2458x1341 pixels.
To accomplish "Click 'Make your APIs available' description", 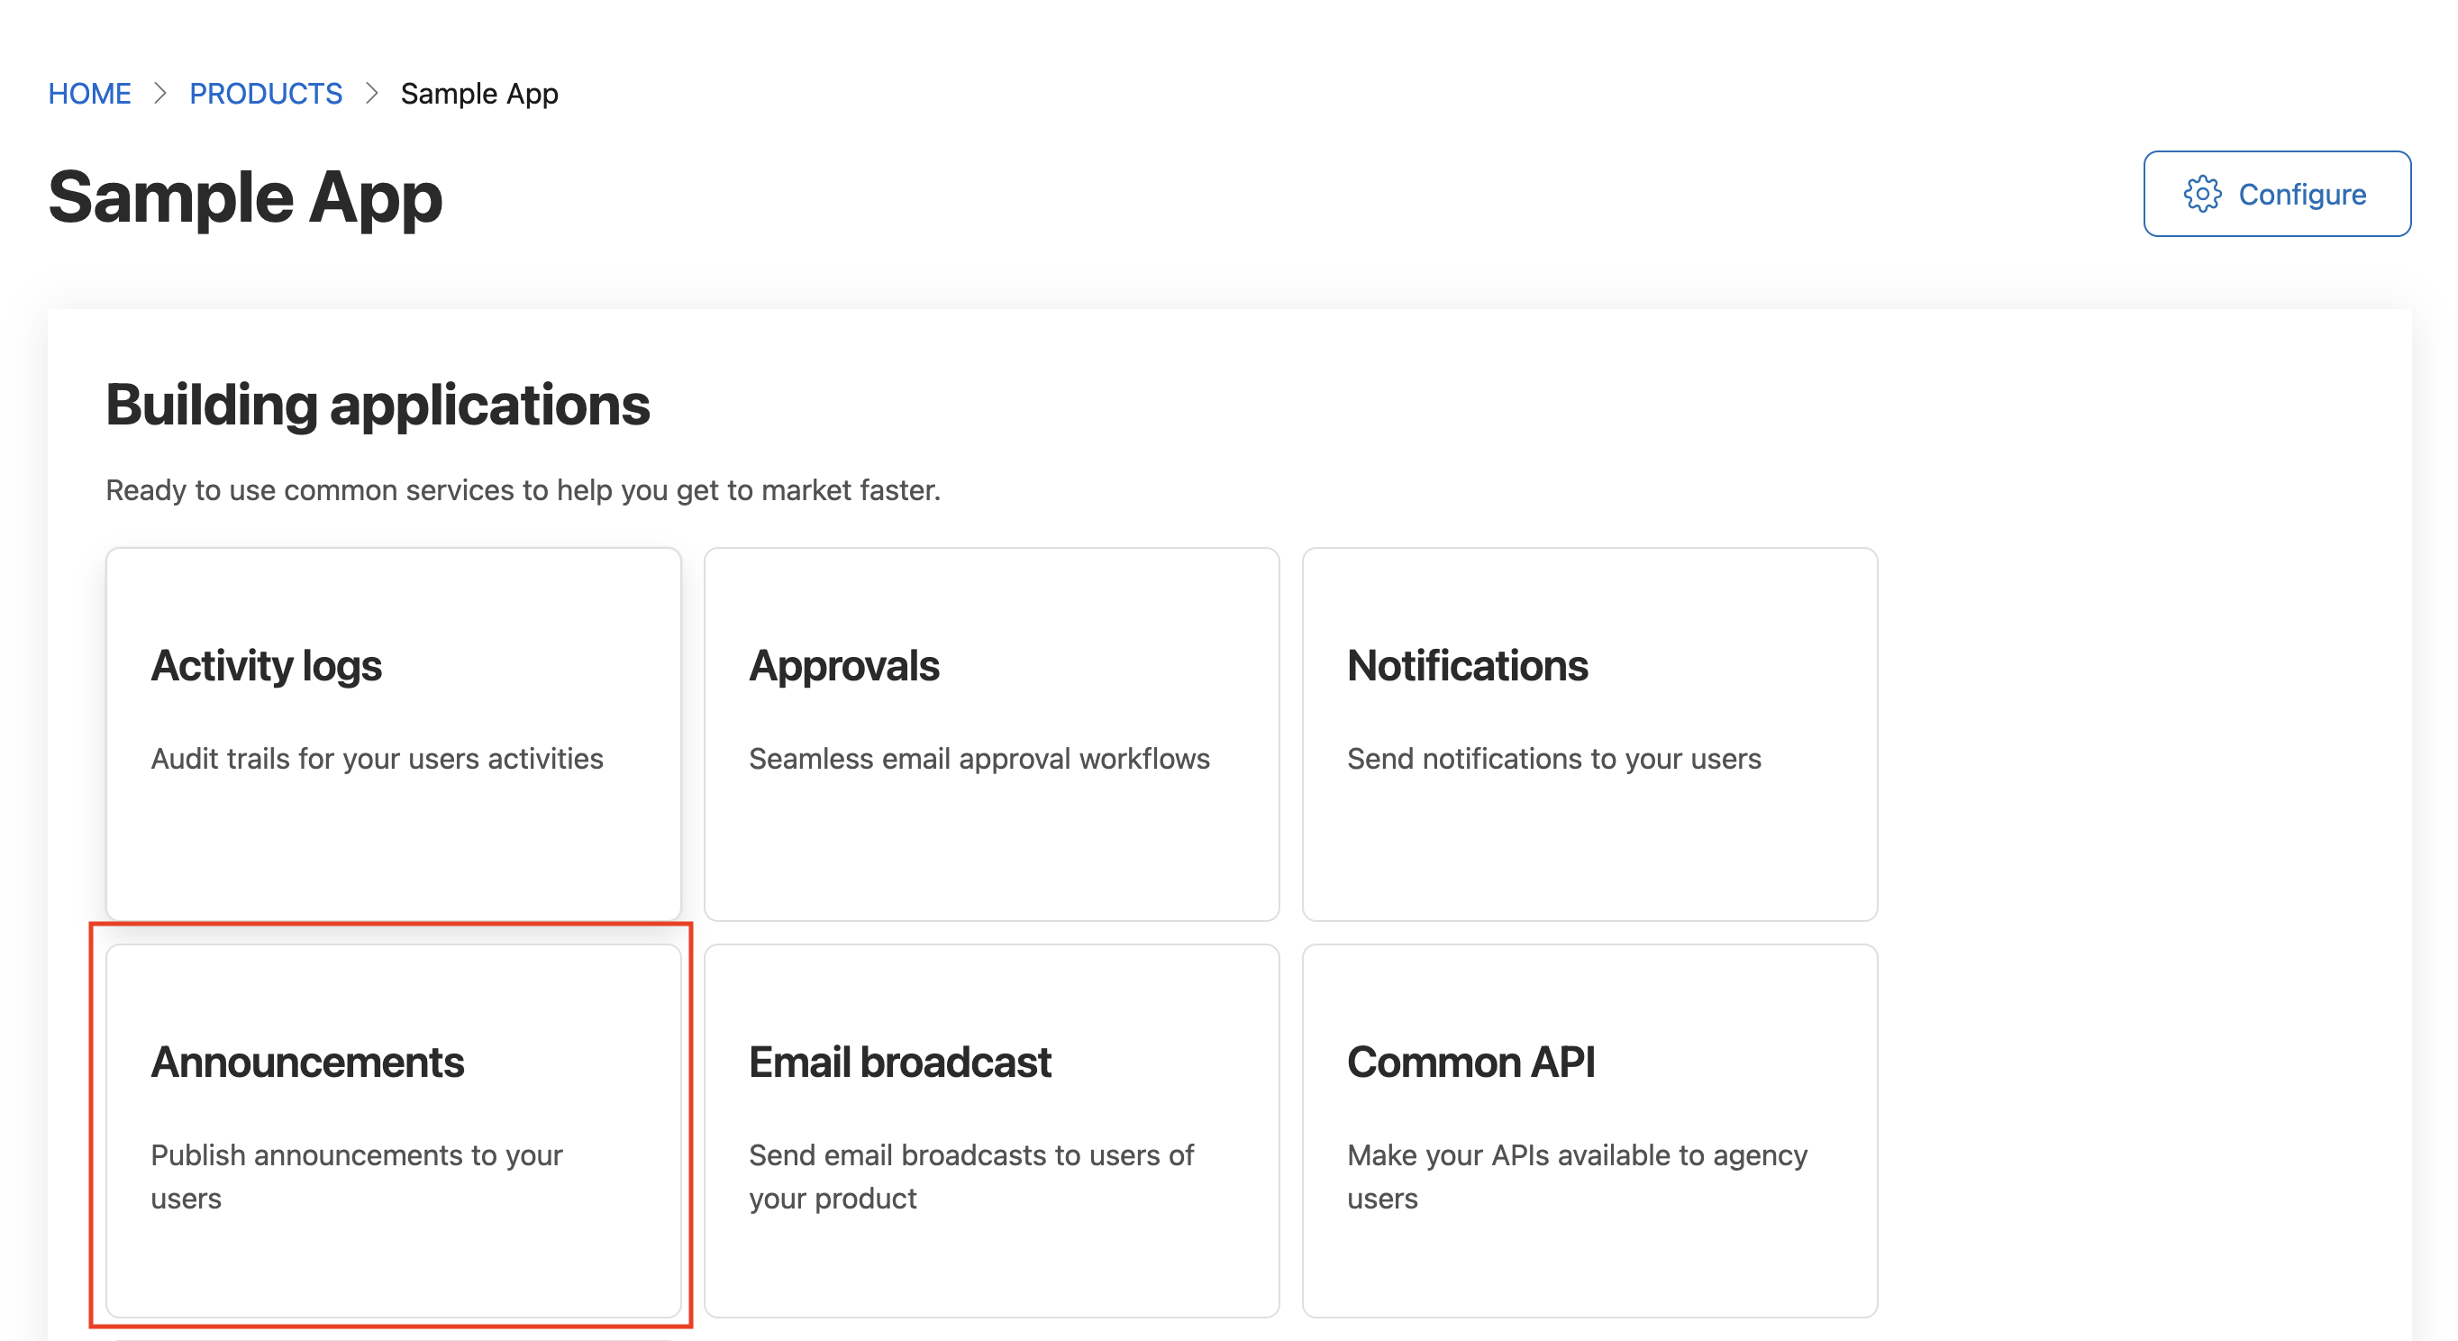I will 1578,1177.
